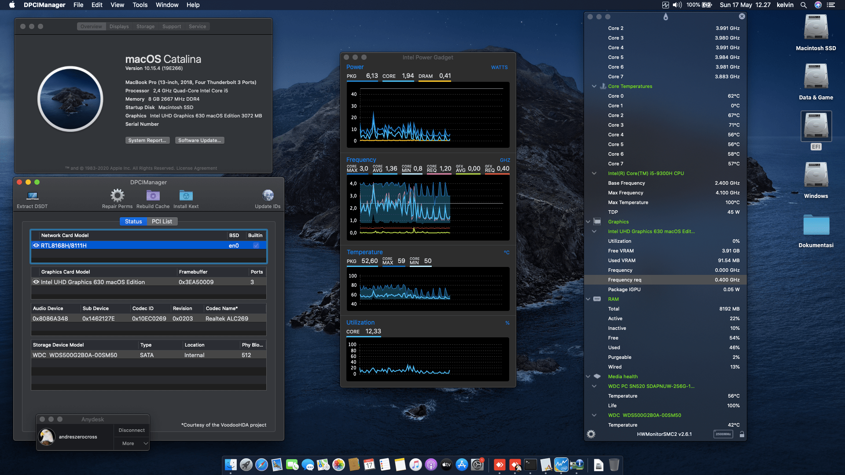Viewport: 845px width, 475px height.
Task: Open Podcasts from the Dock
Action: [x=431, y=464]
